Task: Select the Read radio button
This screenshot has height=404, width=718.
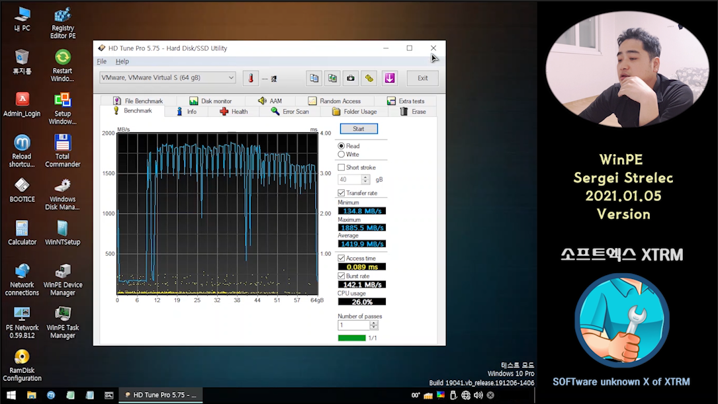Action: 341,146
